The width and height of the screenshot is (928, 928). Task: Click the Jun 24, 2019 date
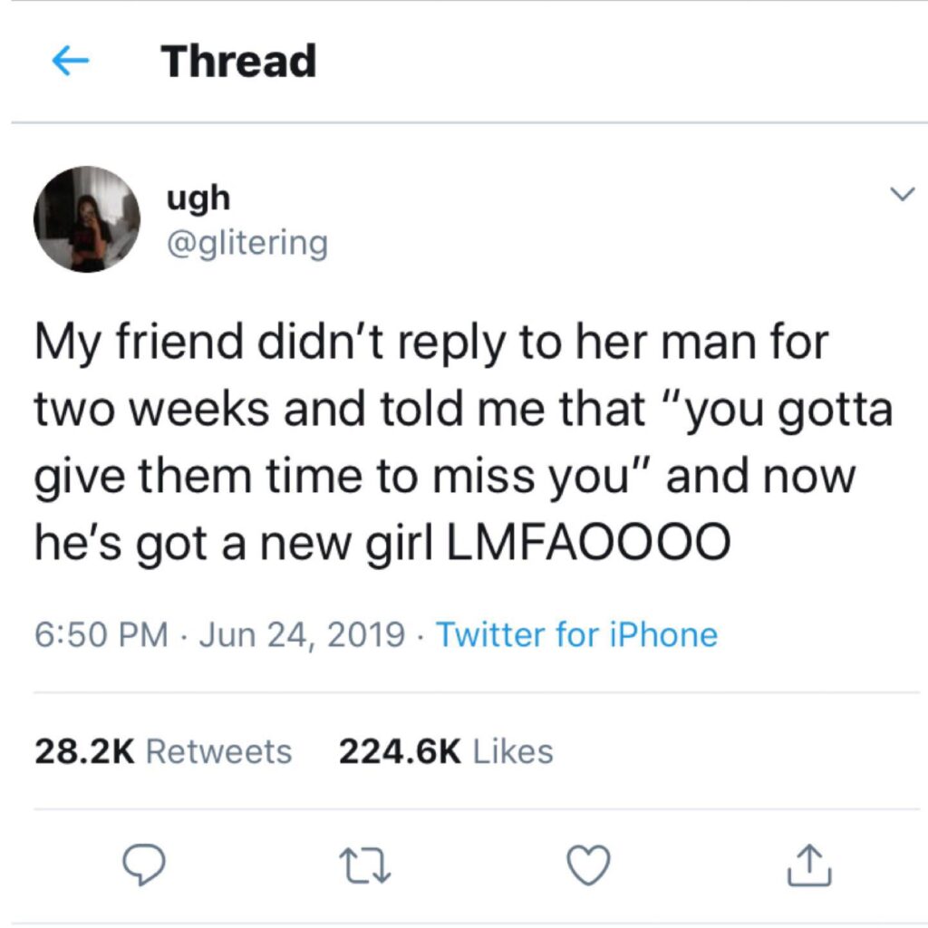coord(302,635)
